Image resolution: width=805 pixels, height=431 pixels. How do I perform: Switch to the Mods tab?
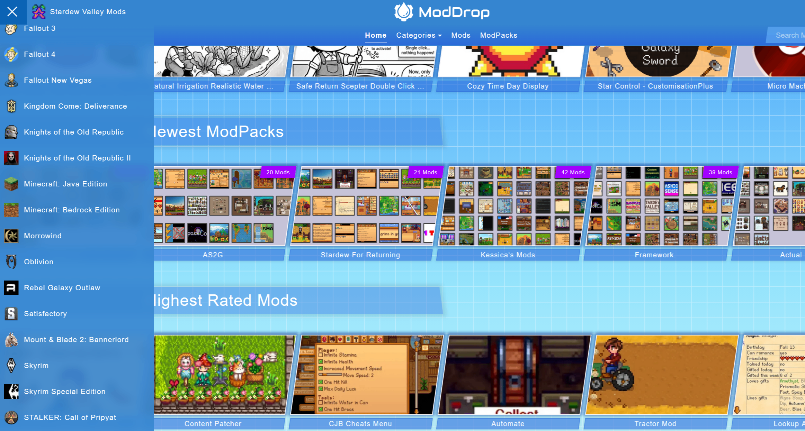coord(460,35)
